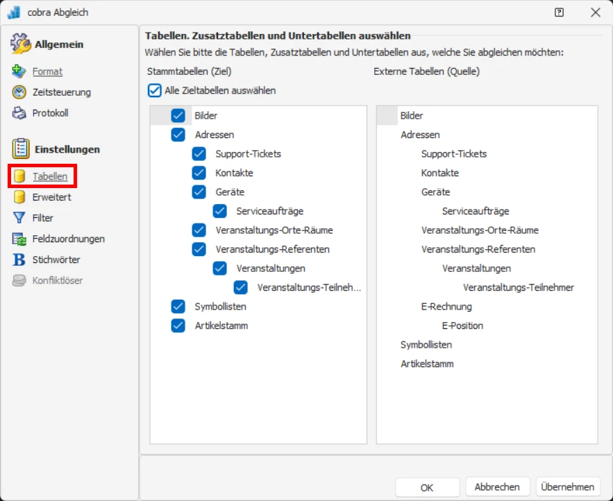Select Bilder in external source tables
The image size is (613, 501).
[411, 116]
